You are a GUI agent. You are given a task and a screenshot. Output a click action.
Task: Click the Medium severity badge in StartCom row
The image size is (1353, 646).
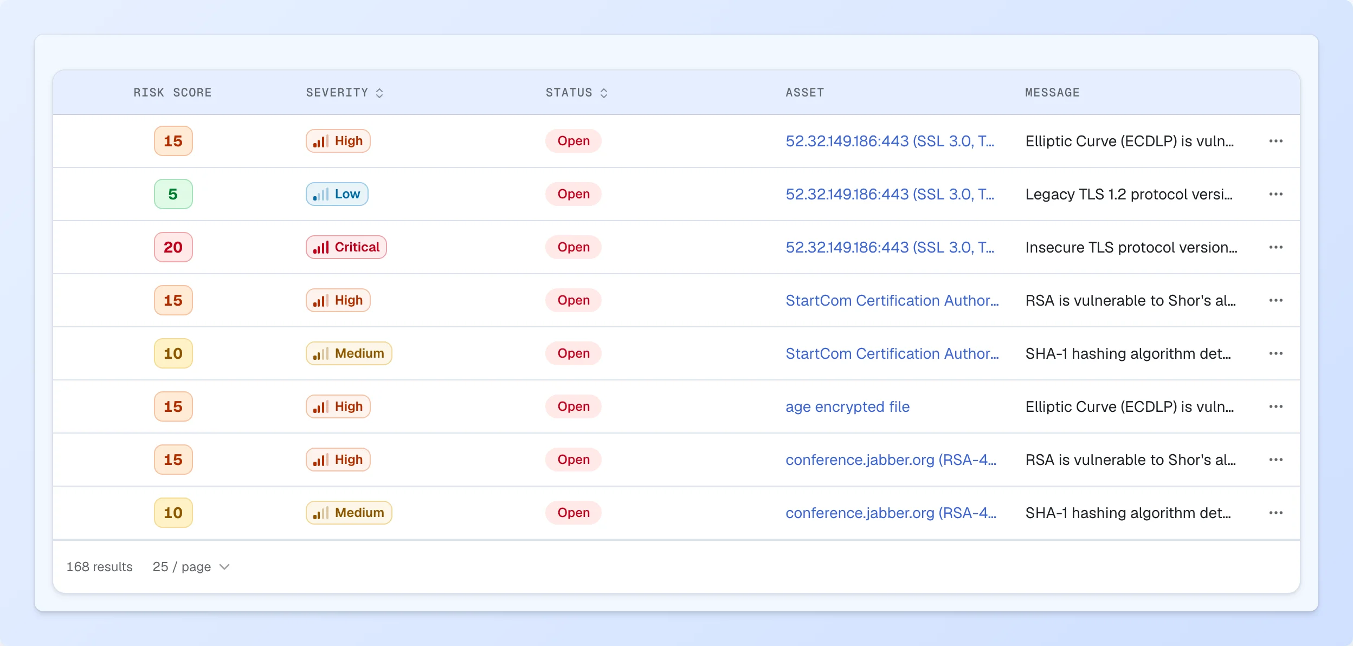[x=349, y=353]
